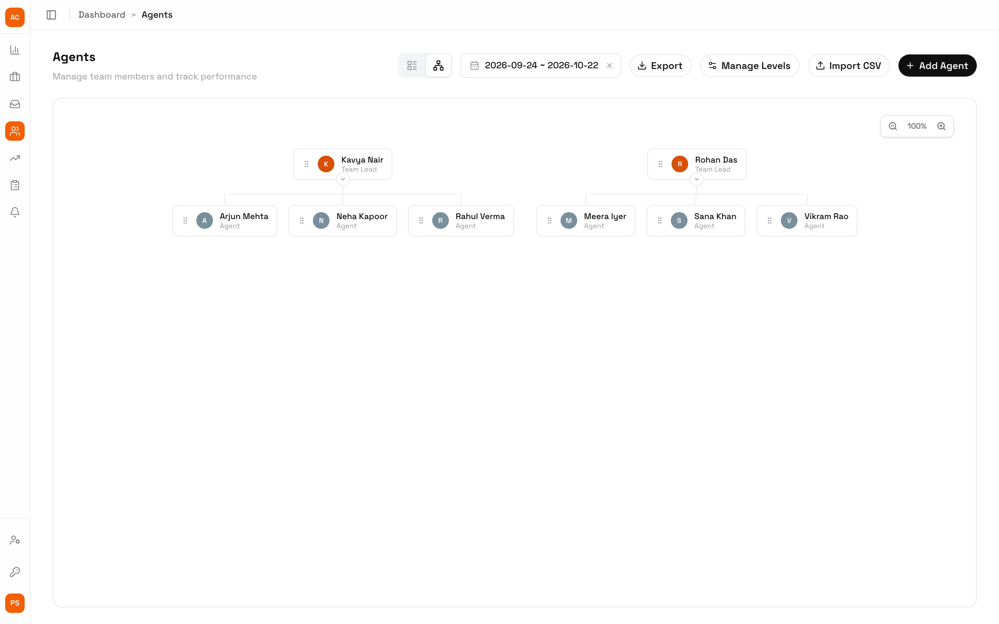
Task: Open the date range picker
Action: click(x=541, y=66)
